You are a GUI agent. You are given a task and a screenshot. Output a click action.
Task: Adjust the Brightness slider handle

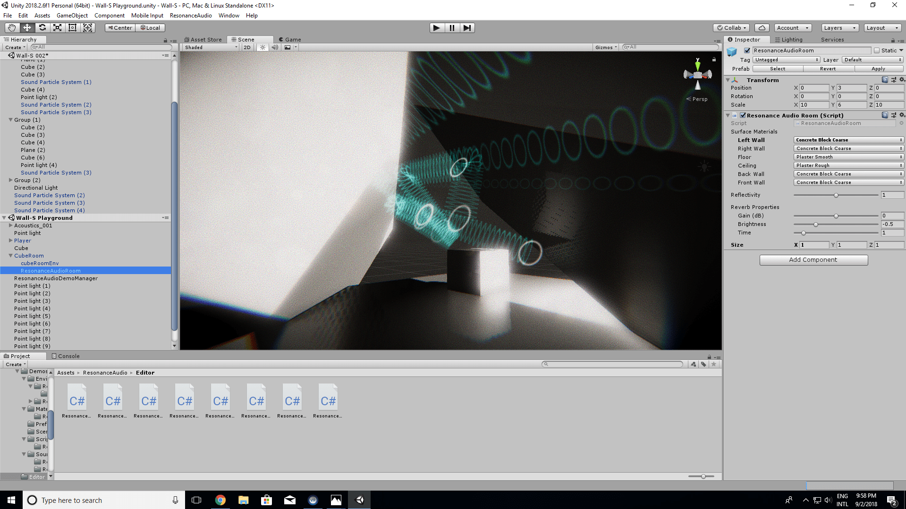point(815,225)
